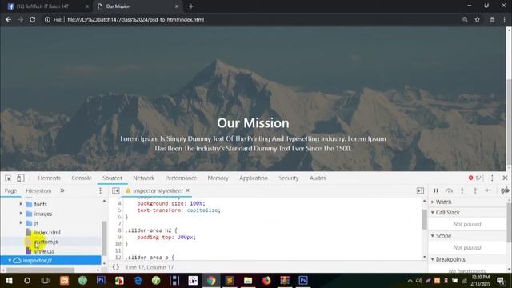Screen dimensions: 512x288
Task: Open the Elements panel tab
Action: 50,178
